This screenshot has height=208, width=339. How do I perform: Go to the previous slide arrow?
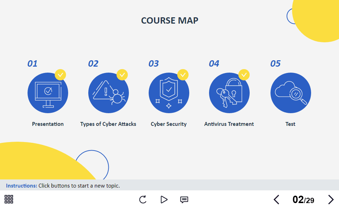tap(276, 200)
